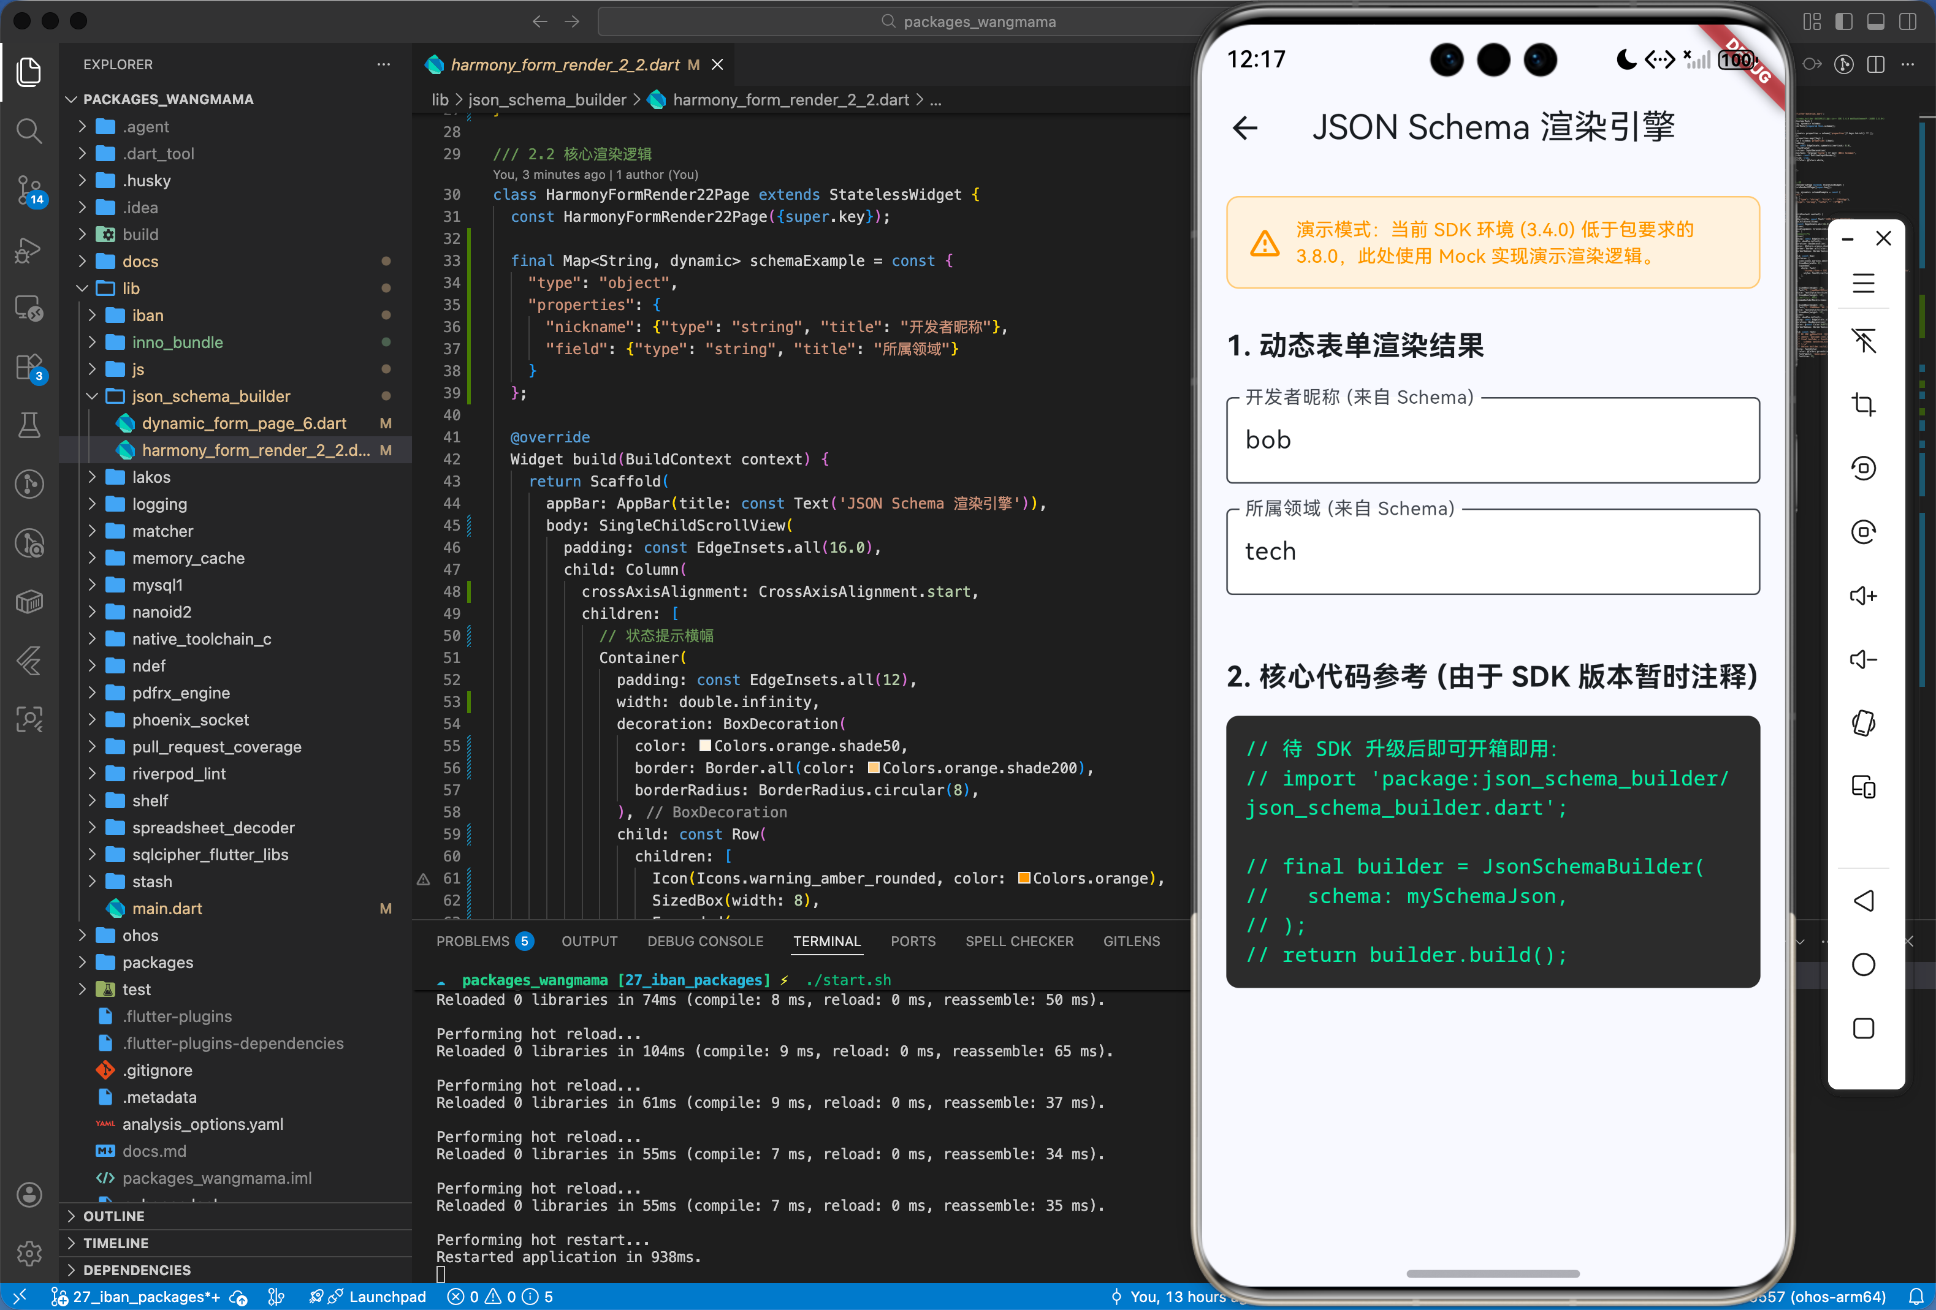Viewport: 1936px width, 1310px height.
Task: Open main.dart in the explorer
Action: 167,909
